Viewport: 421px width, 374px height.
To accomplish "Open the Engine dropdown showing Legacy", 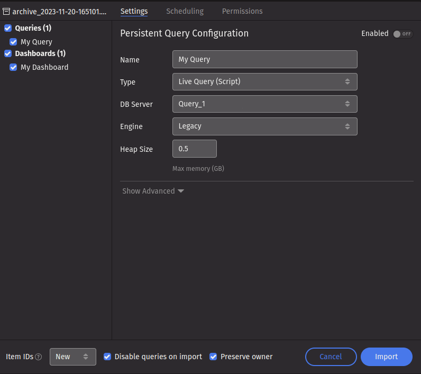I will point(264,126).
